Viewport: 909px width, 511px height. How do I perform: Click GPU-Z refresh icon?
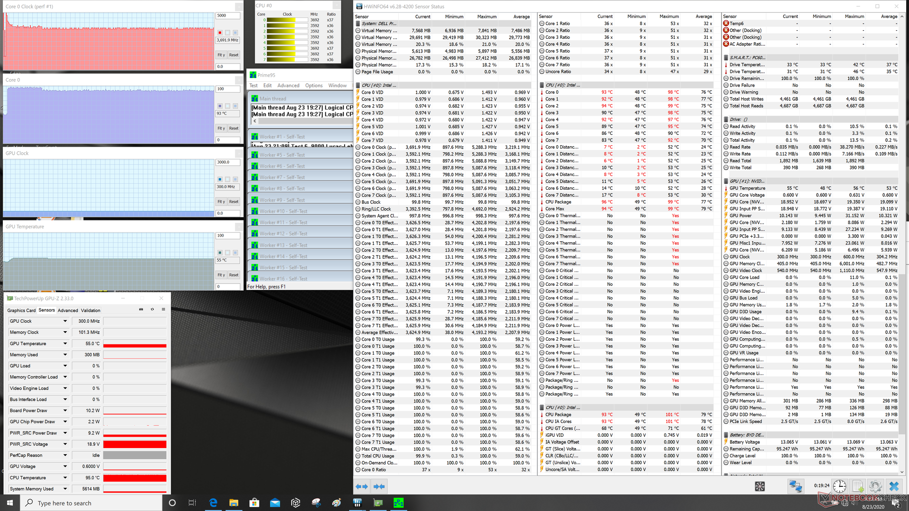152,309
